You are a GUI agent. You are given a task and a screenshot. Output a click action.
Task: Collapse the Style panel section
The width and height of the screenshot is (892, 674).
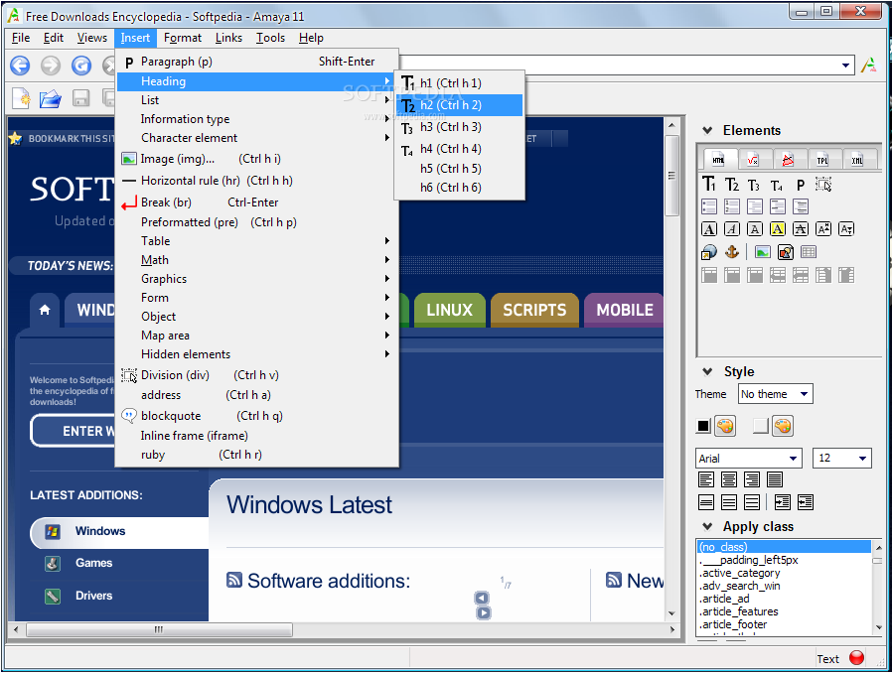tap(707, 371)
